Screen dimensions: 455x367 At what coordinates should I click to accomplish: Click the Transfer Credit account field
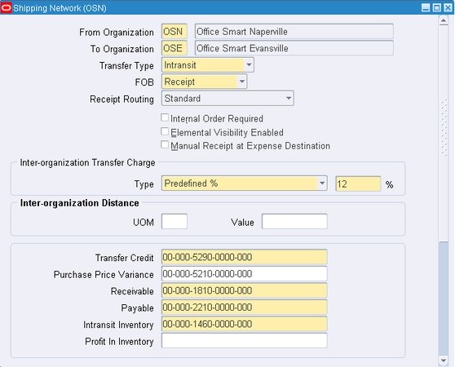(x=245, y=257)
